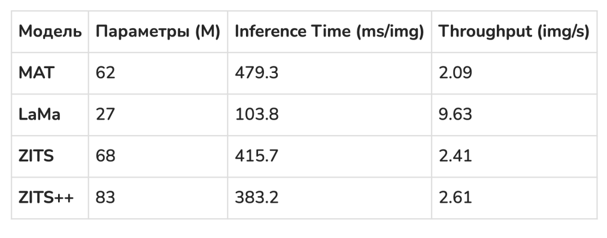Image resolution: width=607 pixels, height=238 pixels.
Task: Click the ZITS++ parameters value 83
Action: point(105,197)
